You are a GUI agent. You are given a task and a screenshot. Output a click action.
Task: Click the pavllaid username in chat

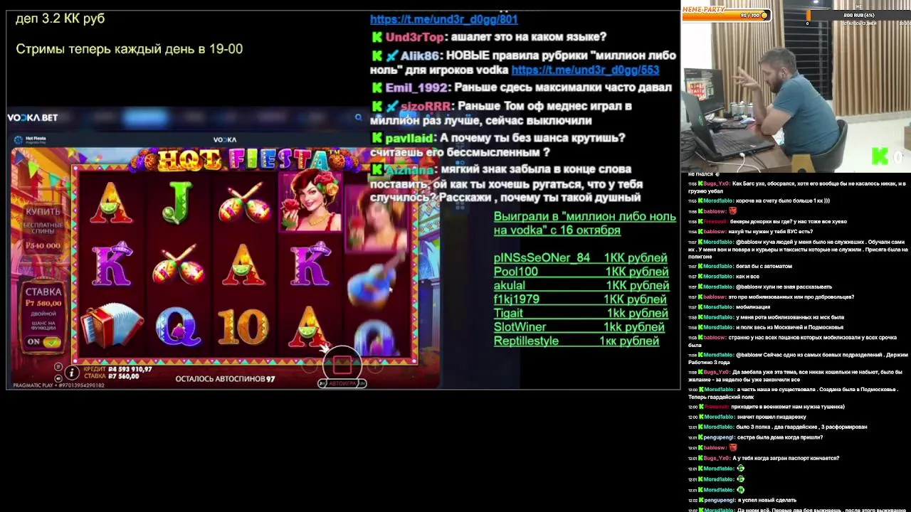tap(409, 139)
